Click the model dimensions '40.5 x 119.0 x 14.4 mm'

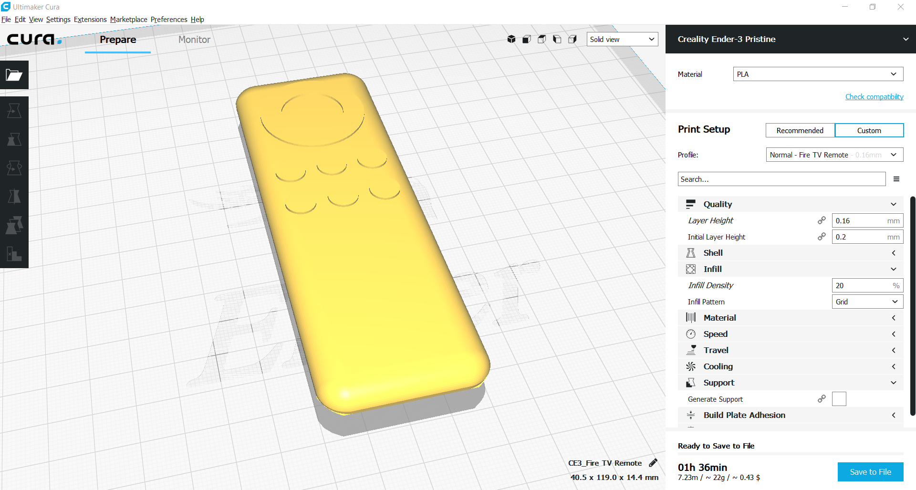pos(614,477)
